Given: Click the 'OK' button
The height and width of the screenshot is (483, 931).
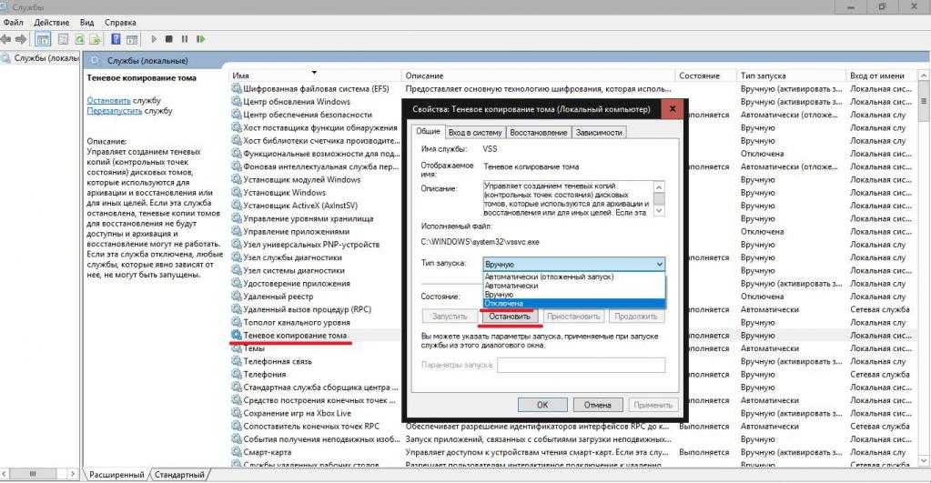Looking at the screenshot, I should pyautogui.click(x=541, y=405).
